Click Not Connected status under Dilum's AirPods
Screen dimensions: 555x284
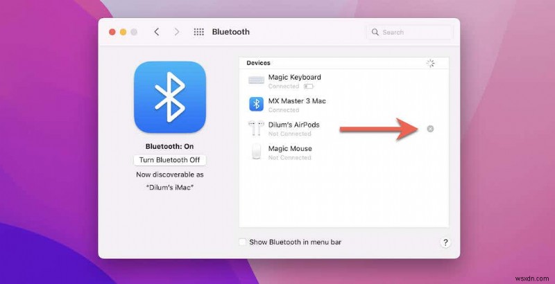(x=289, y=134)
